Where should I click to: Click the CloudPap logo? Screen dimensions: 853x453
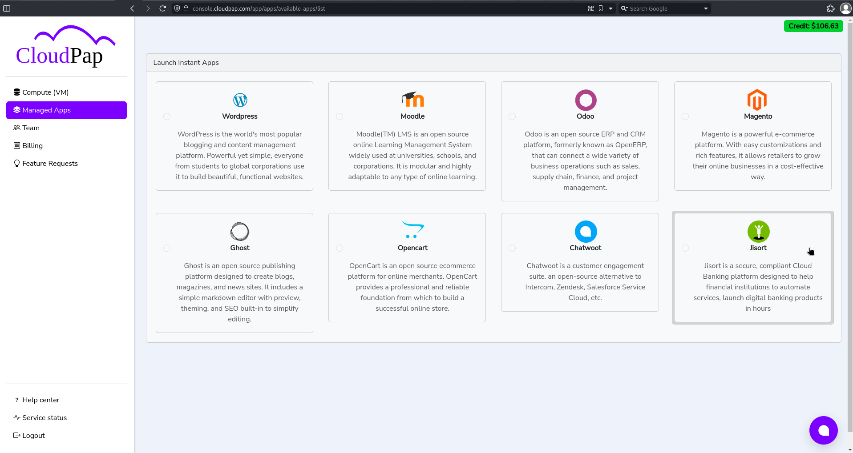click(66, 46)
